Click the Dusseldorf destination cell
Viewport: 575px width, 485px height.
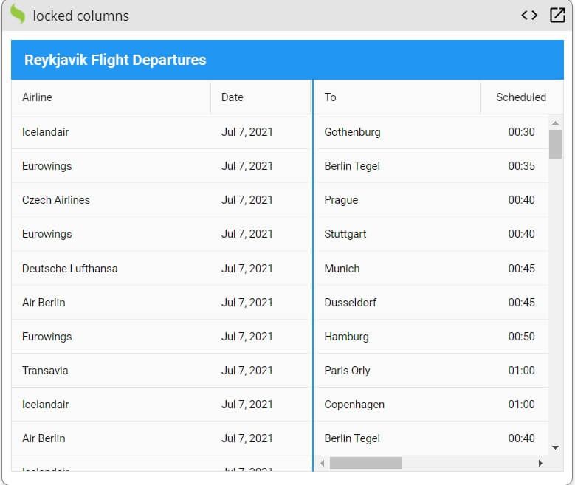click(397, 303)
